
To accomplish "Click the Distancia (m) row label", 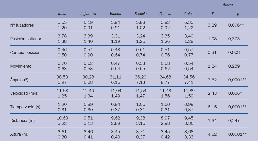I will coord(22,121).
